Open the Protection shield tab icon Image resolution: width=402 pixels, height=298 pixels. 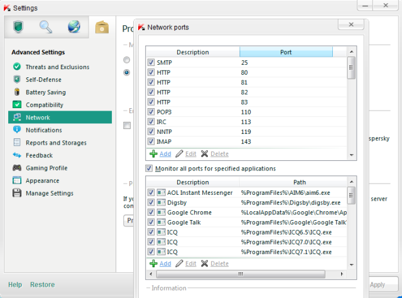[x=18, y=27]
